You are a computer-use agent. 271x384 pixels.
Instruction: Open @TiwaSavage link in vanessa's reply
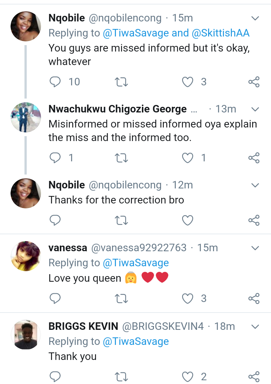136,263
